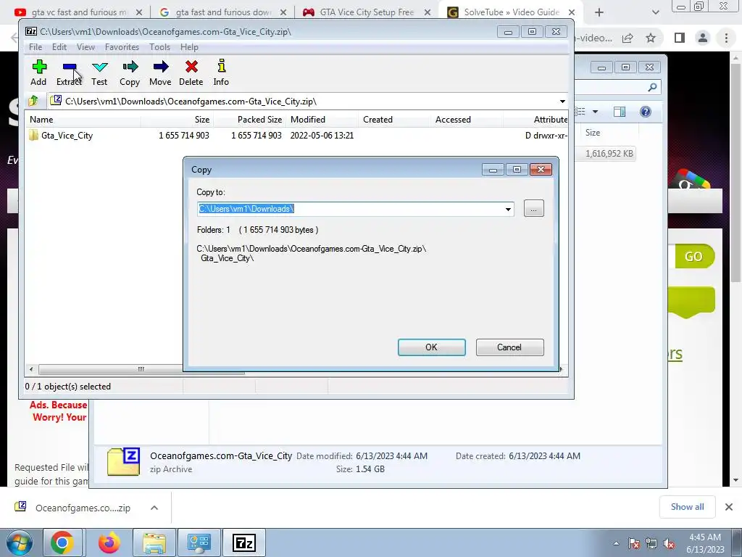Open Chrome's tab search chevron
Screen dimensions: 742x557
[x=655, y=12]
